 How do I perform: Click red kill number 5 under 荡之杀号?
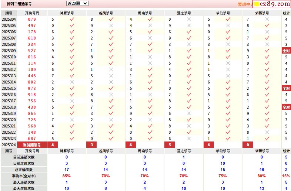170,145
